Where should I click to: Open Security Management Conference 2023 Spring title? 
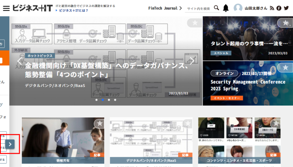pyautogui.click(x=248, y=85)
